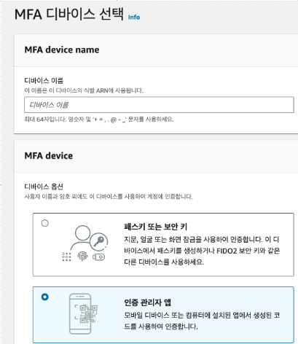Open the Info link beside the title
Viewport: 298px width, 344px height.
[x=134, y=17]
